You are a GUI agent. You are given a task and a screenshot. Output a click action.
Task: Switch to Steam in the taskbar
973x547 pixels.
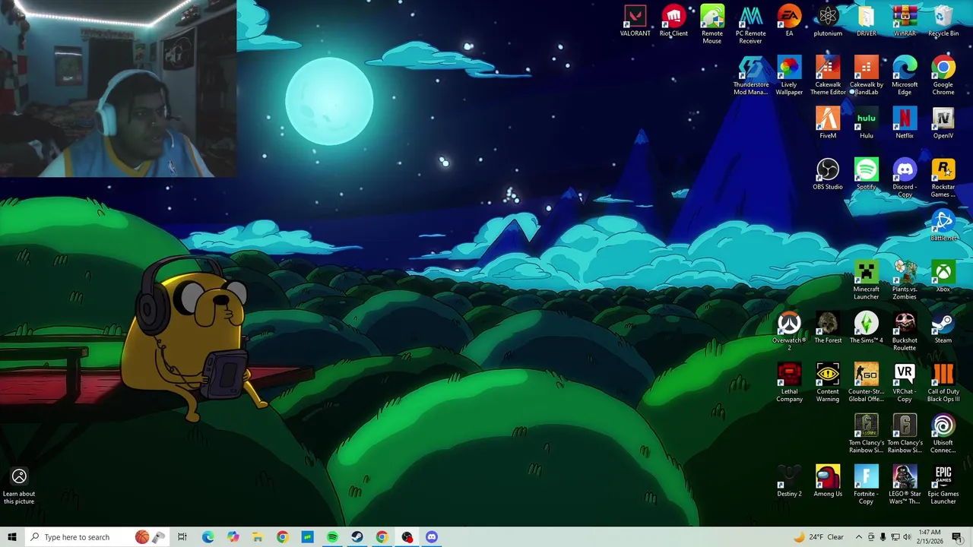tap(357, 537)
